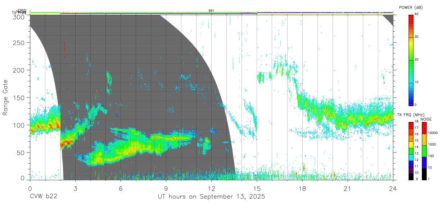The image size is (442, 204).
Task: Click the UT hours on September 13, 2025 title
Action: tap(211, 197)
